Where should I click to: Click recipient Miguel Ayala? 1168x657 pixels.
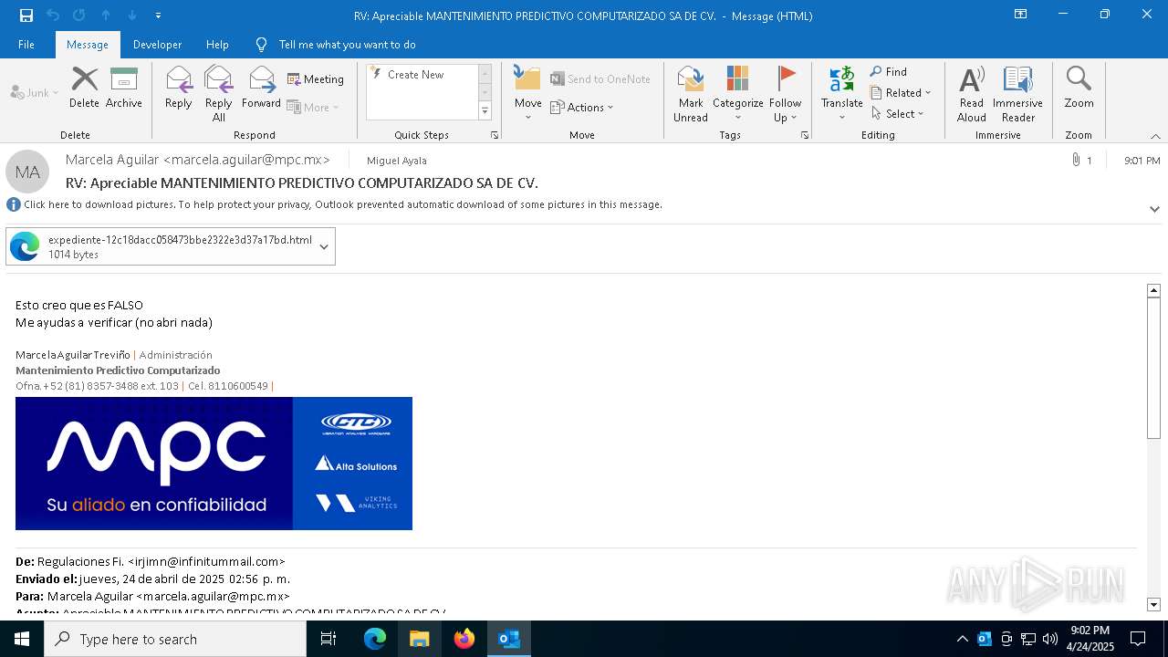397,161
